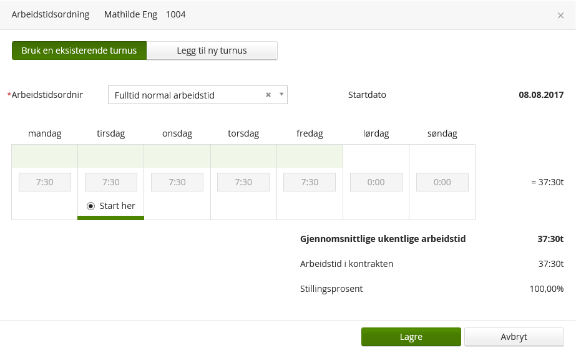Click the søndag hours field
This screenshot has height=353, width=576.
coord(442,182)
